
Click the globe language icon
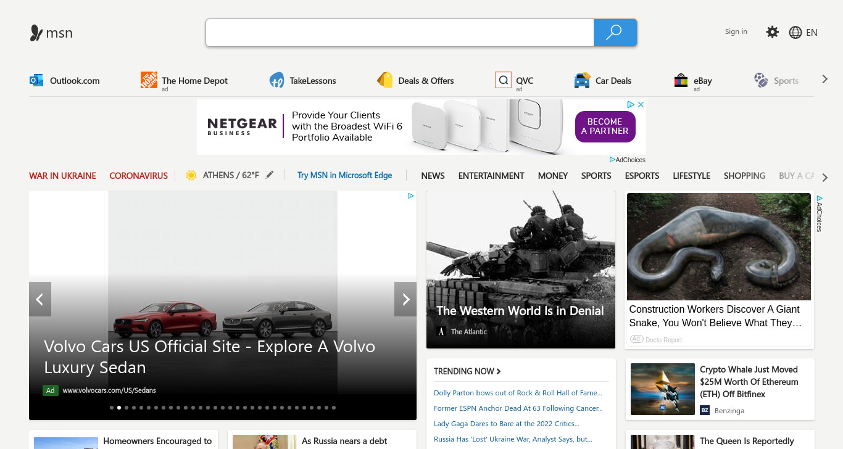795,33
